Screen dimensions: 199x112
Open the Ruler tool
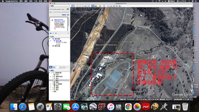point(104,6)
